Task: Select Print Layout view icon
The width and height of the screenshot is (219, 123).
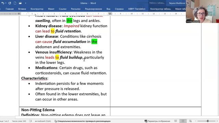Action: 183,121
